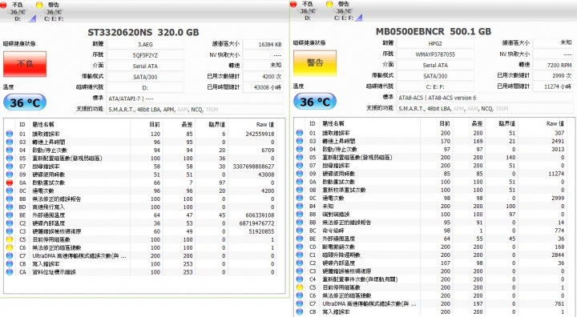The image size is (577, 317).
Task: Click raw value 3307698808627 in row 07
Action: pos(253,167)
